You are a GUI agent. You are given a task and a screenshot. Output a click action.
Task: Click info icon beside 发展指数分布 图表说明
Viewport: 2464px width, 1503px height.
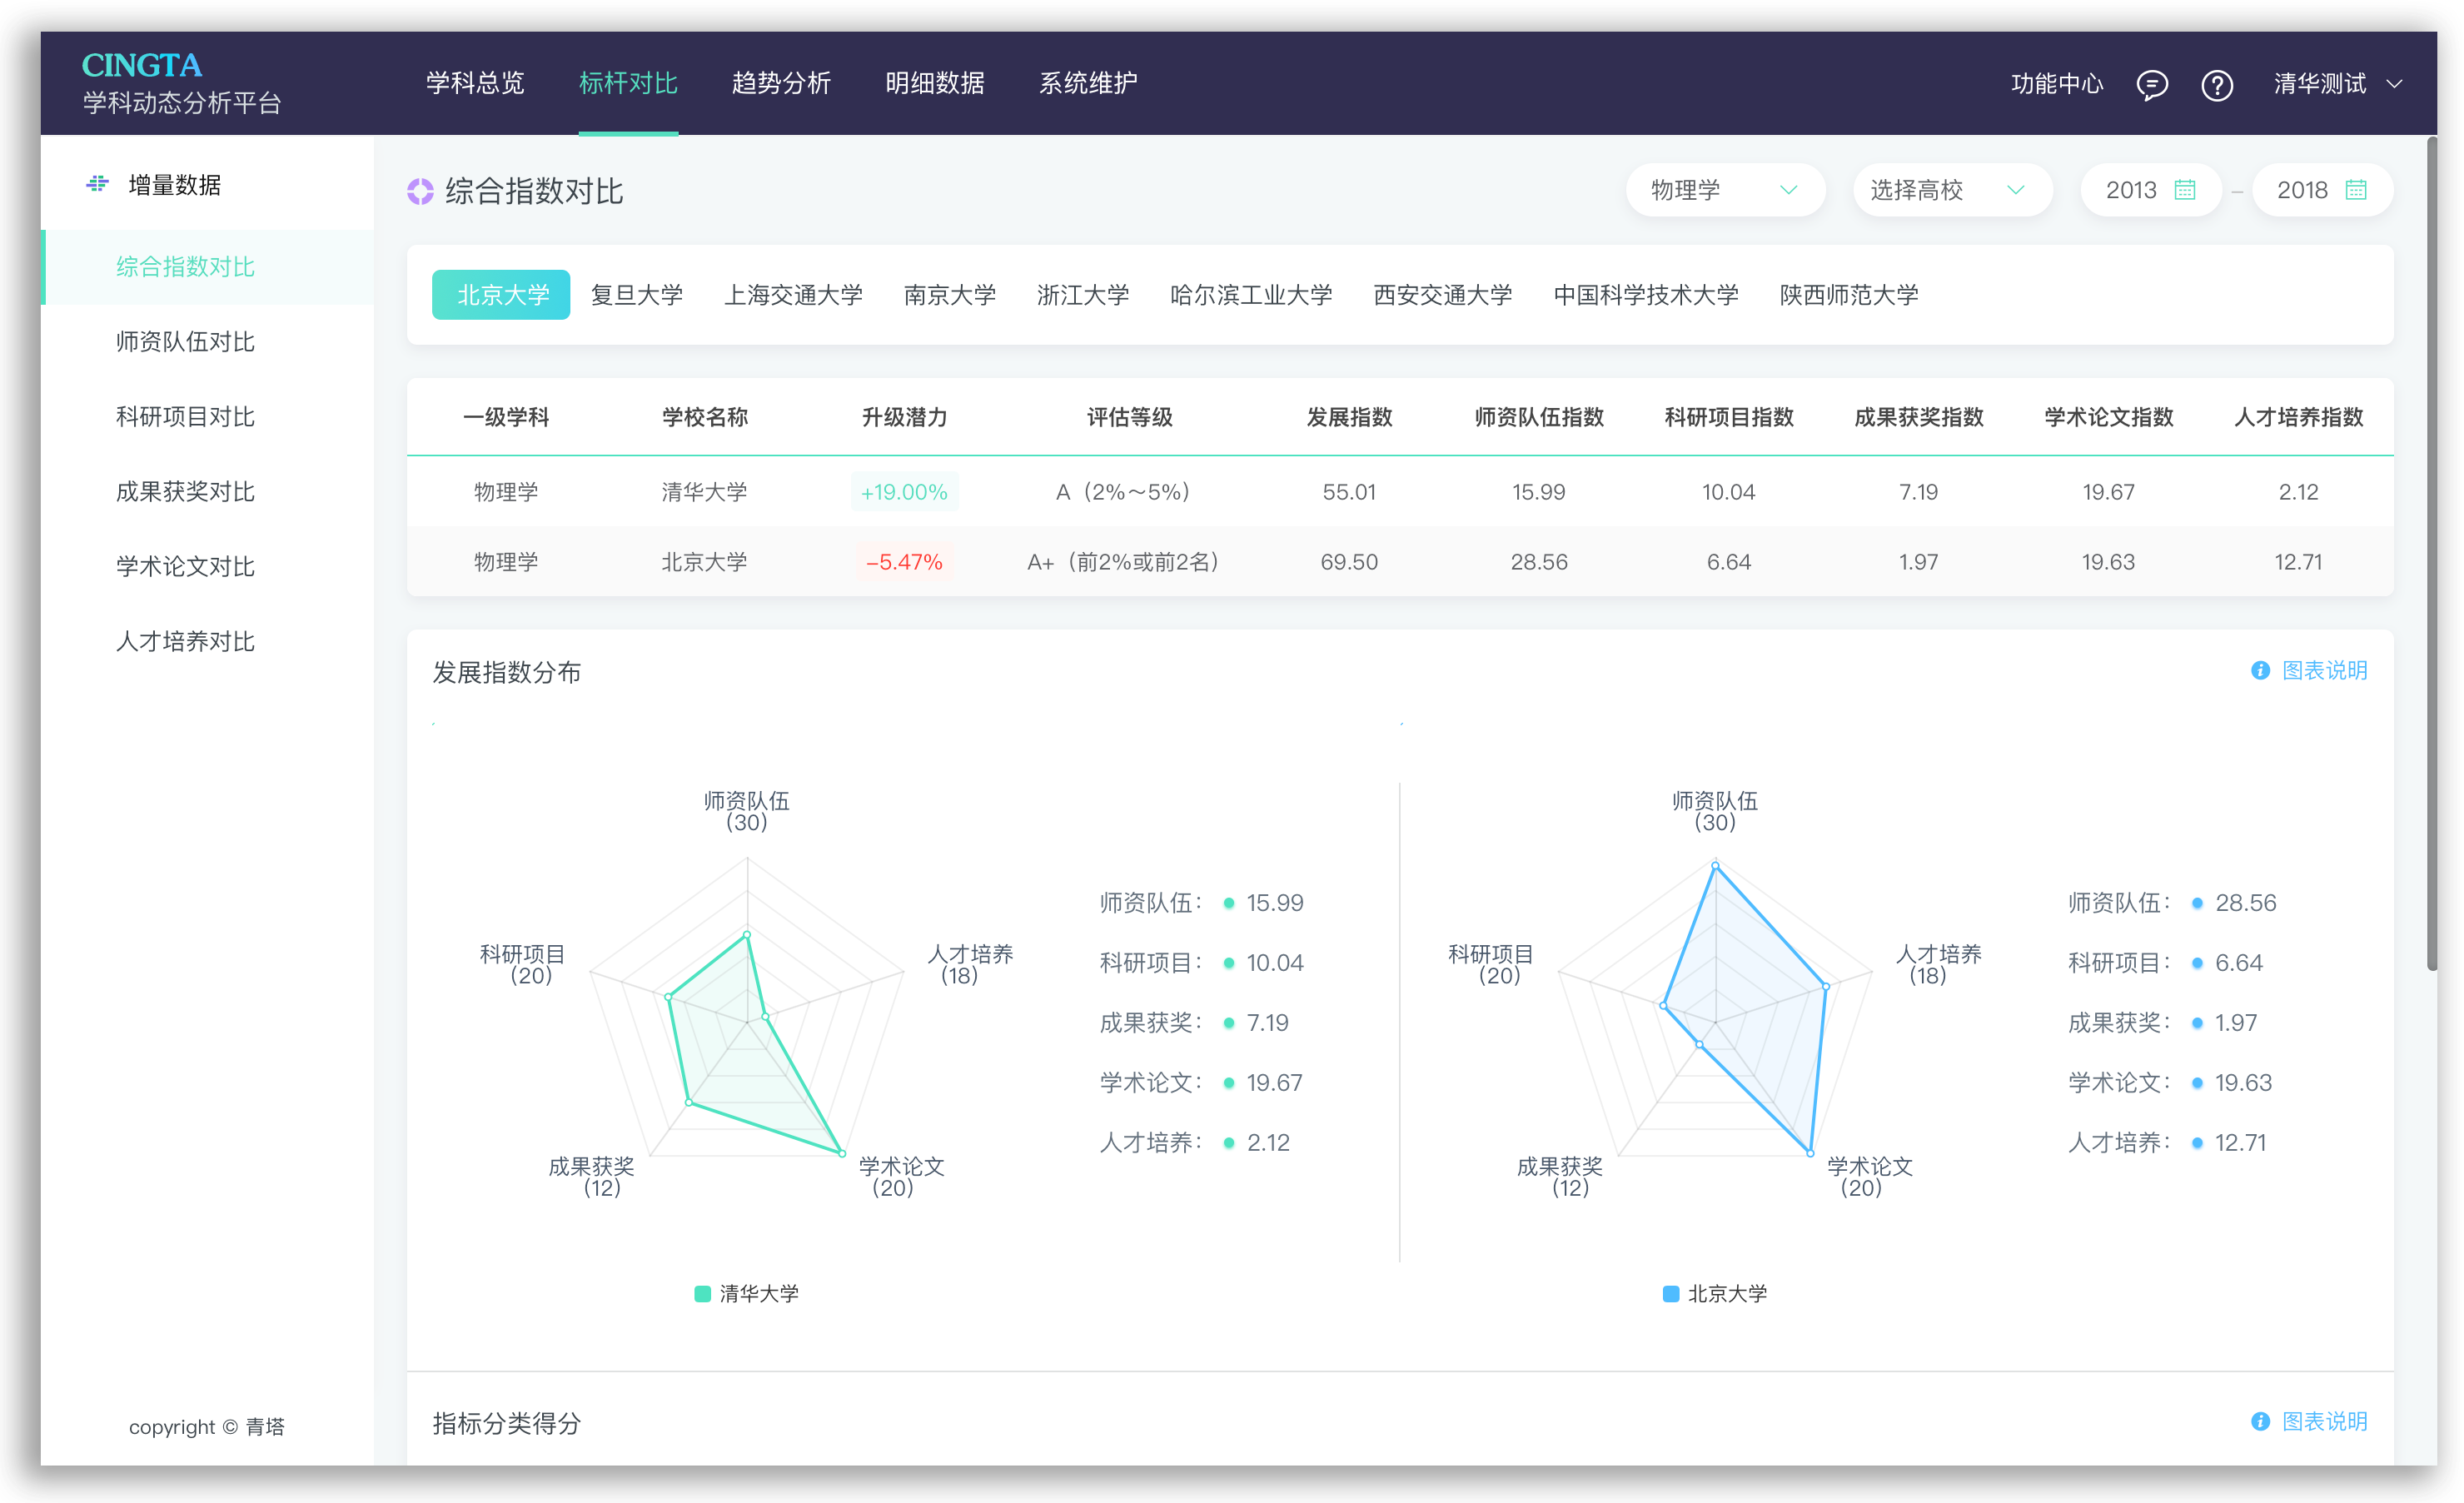click(x=2259, y=670)
